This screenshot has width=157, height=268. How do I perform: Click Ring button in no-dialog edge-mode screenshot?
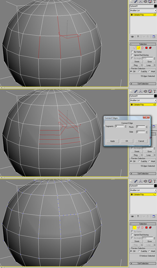tap(135, 65)
